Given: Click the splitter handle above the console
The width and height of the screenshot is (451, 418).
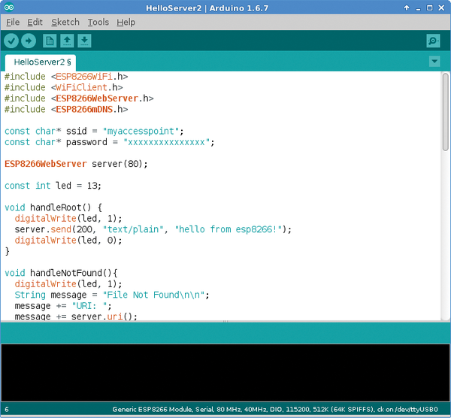Looking at the screenshot, I should coord(225,321).
